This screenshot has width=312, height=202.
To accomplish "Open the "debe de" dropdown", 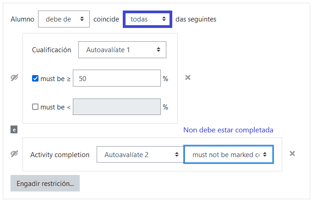I will [x=63, y=19].
